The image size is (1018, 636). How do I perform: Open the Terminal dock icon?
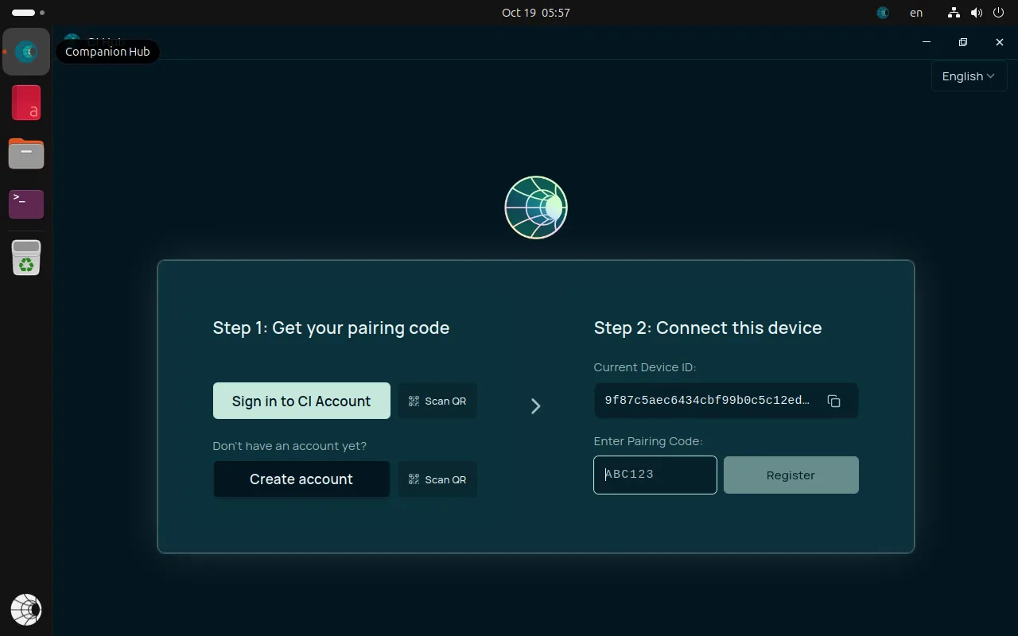click(x=26, y=204)
